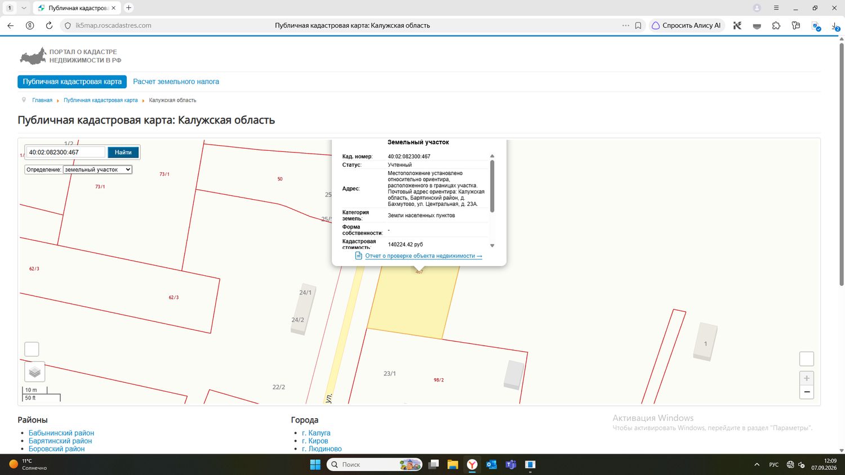This screenshot has width=845, height=475.
Task: Click the cadastral number search field
Action: [66, 153]
